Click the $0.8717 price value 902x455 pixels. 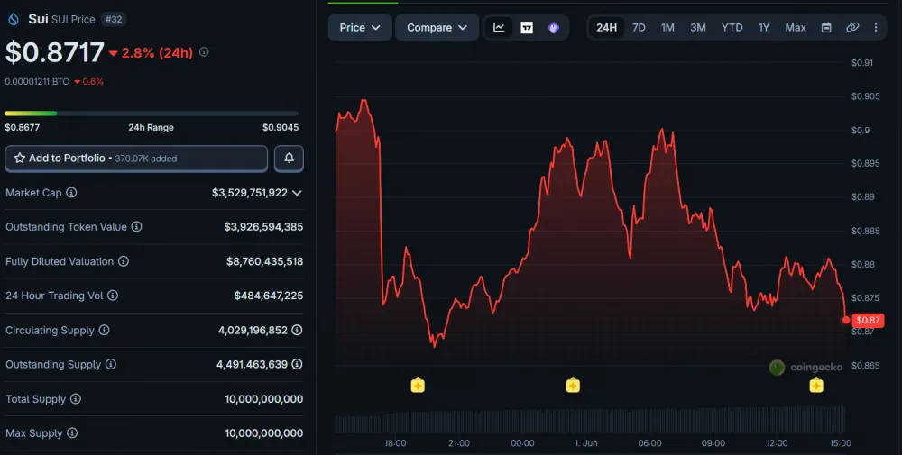(x=55, y=52)
